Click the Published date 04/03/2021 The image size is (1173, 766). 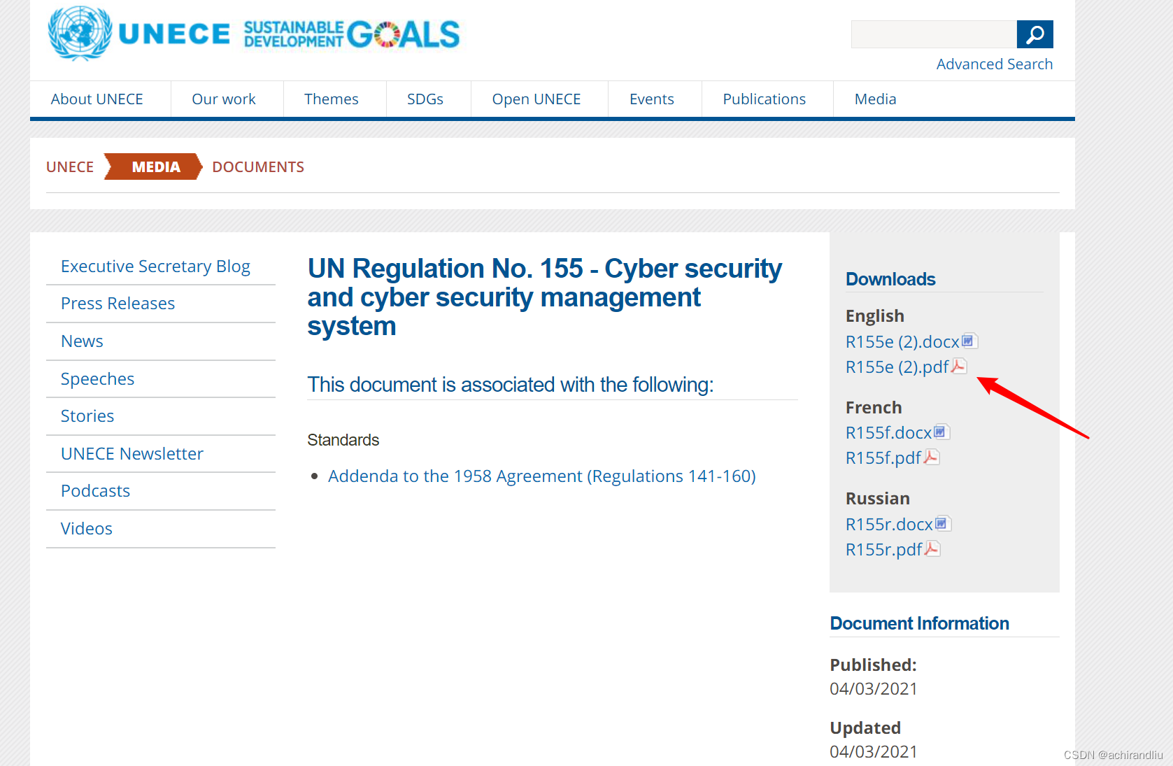(874, 689)
